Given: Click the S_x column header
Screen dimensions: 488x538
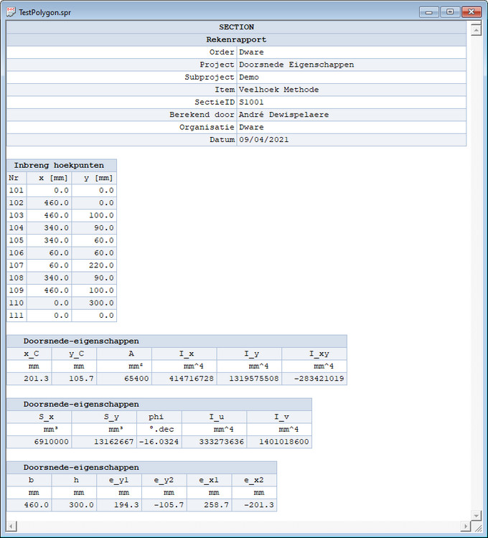Looking at the screenshot, I should point(39,417).
